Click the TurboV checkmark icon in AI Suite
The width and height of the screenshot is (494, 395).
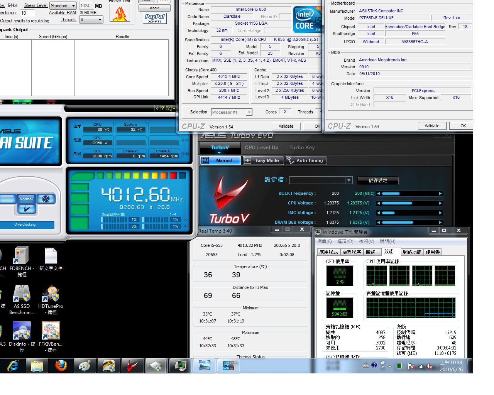click(x=27, y=209)
